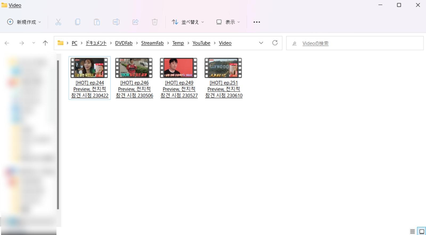
Task: Click the folder icon in address bar
Action: 60,43
